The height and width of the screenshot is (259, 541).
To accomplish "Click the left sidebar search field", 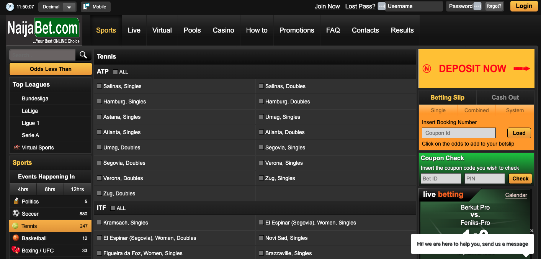I will (42, 55).
